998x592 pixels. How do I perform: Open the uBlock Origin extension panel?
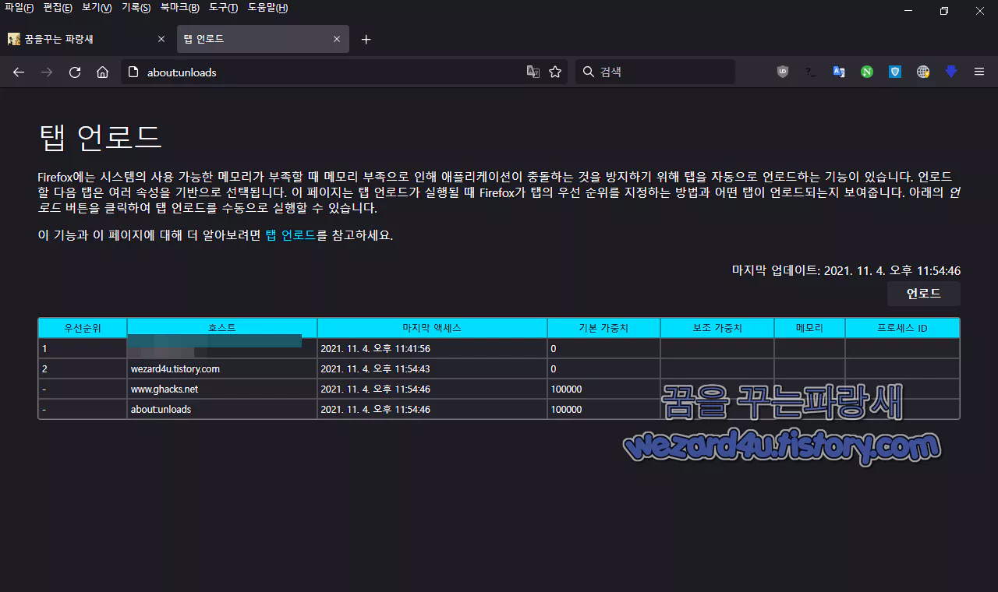coord(782,71)
